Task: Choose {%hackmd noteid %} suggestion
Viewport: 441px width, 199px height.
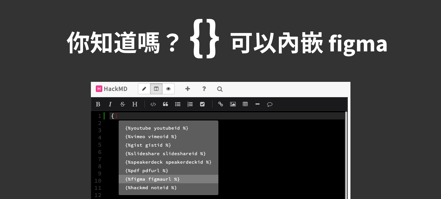Action: point(168,188)
